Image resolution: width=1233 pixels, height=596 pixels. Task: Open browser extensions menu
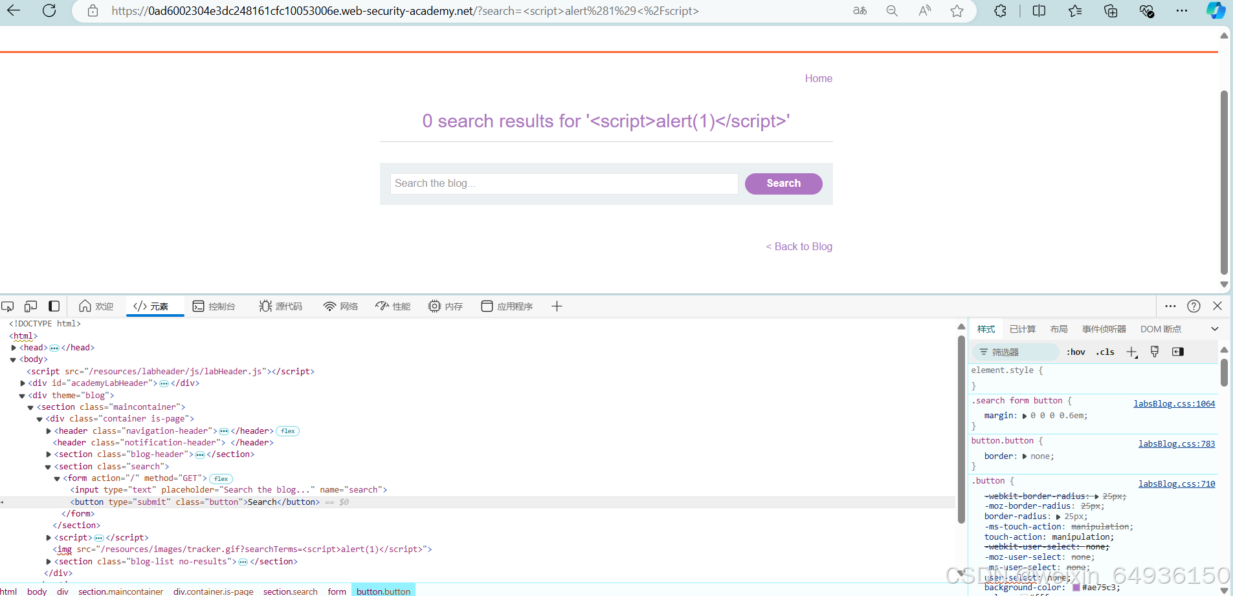pos(1001,10)
